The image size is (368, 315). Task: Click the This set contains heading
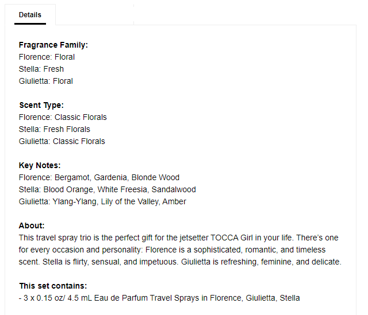(53, 286)
